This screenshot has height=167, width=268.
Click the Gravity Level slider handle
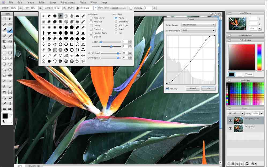point(118,53)
